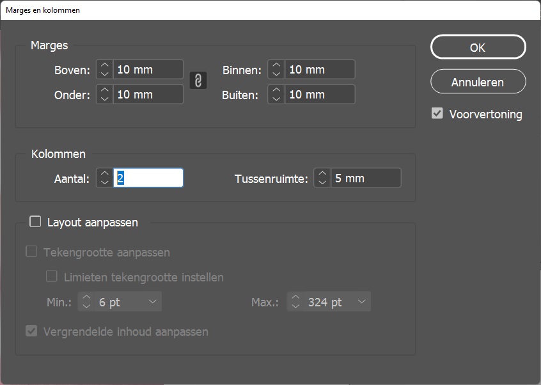This screenshot has height=385, width=541.
Task: Focus the Boven margin input field
Action: pos(148,69)
